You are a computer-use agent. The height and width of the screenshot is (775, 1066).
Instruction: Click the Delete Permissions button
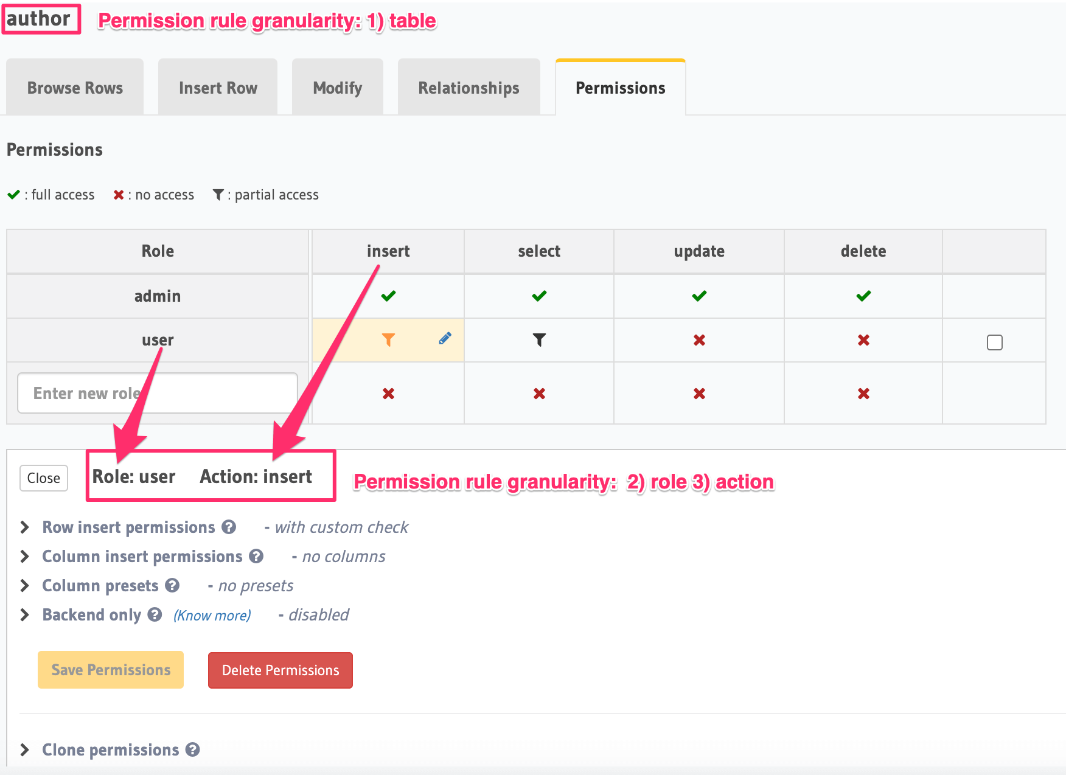click(280, 670)
